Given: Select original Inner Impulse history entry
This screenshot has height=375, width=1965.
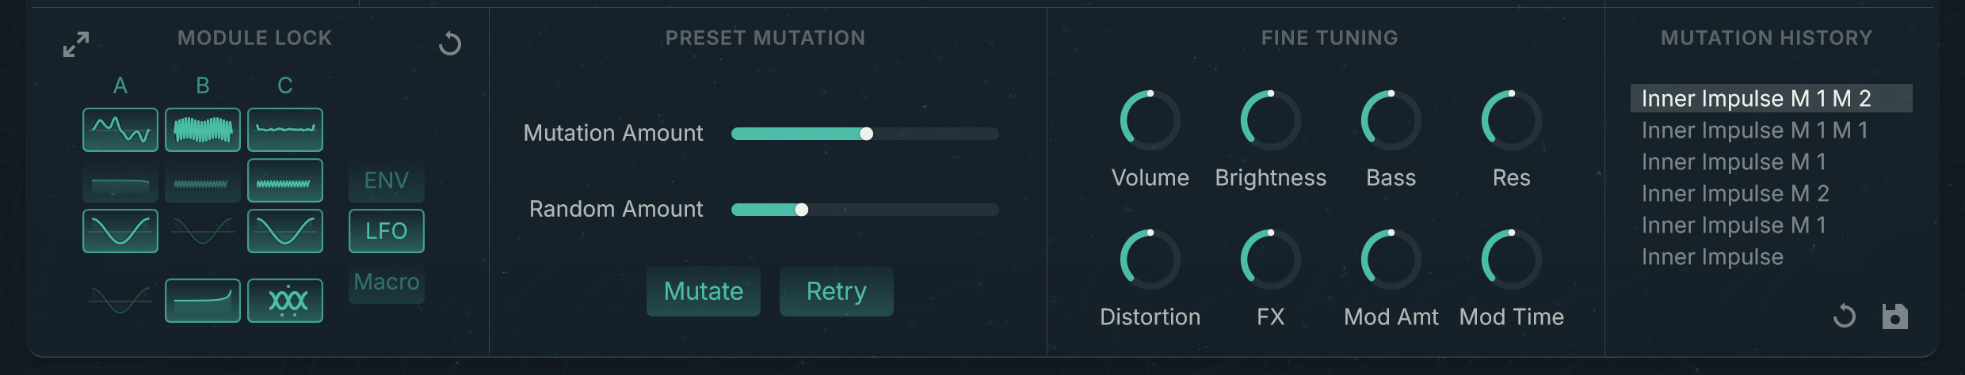Looking at the screenshot, I should pos(1712,257).
